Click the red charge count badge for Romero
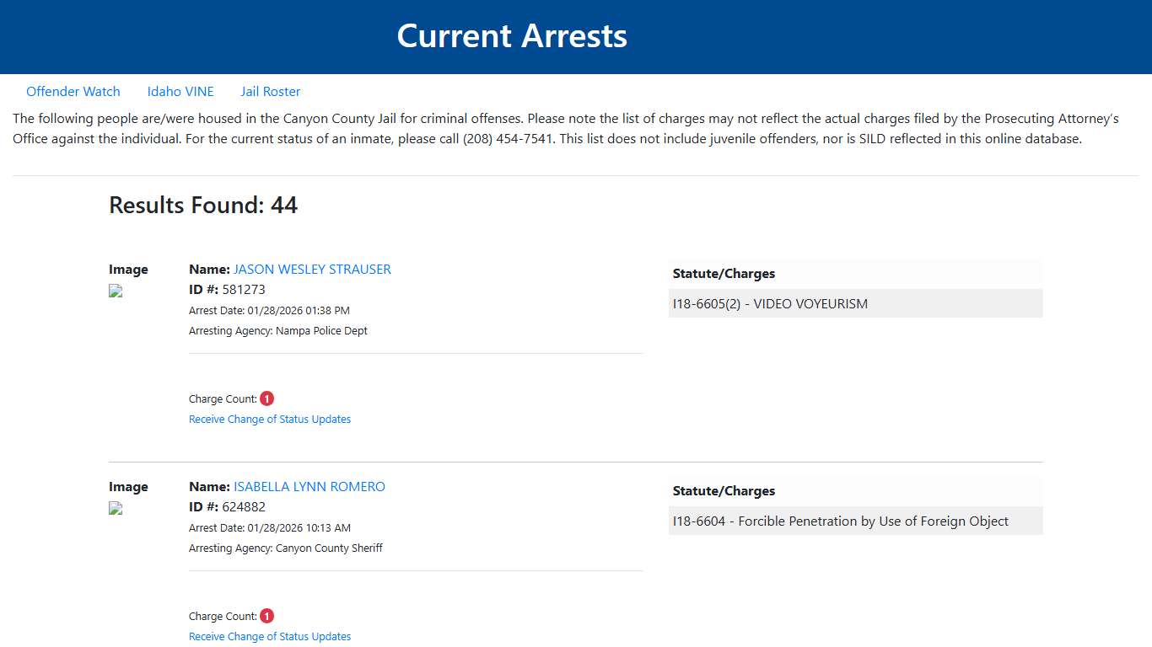This screenshot has height=647, width=1152. click(266, 614)
